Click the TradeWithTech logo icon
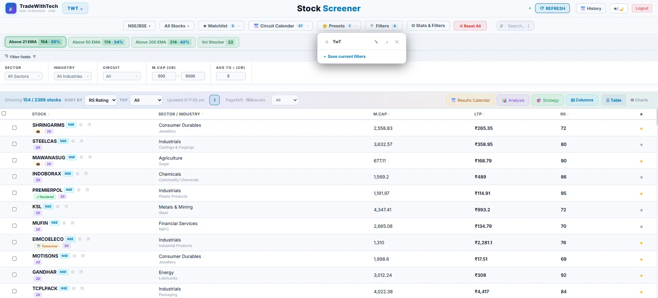The height and width of the screenshot is (298, 658). (11, 8)
